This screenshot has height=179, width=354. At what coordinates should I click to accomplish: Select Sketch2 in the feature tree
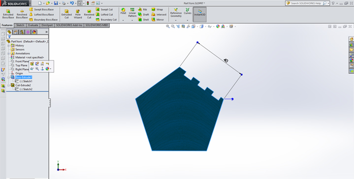pyautogui.click(x=24, y=89)
